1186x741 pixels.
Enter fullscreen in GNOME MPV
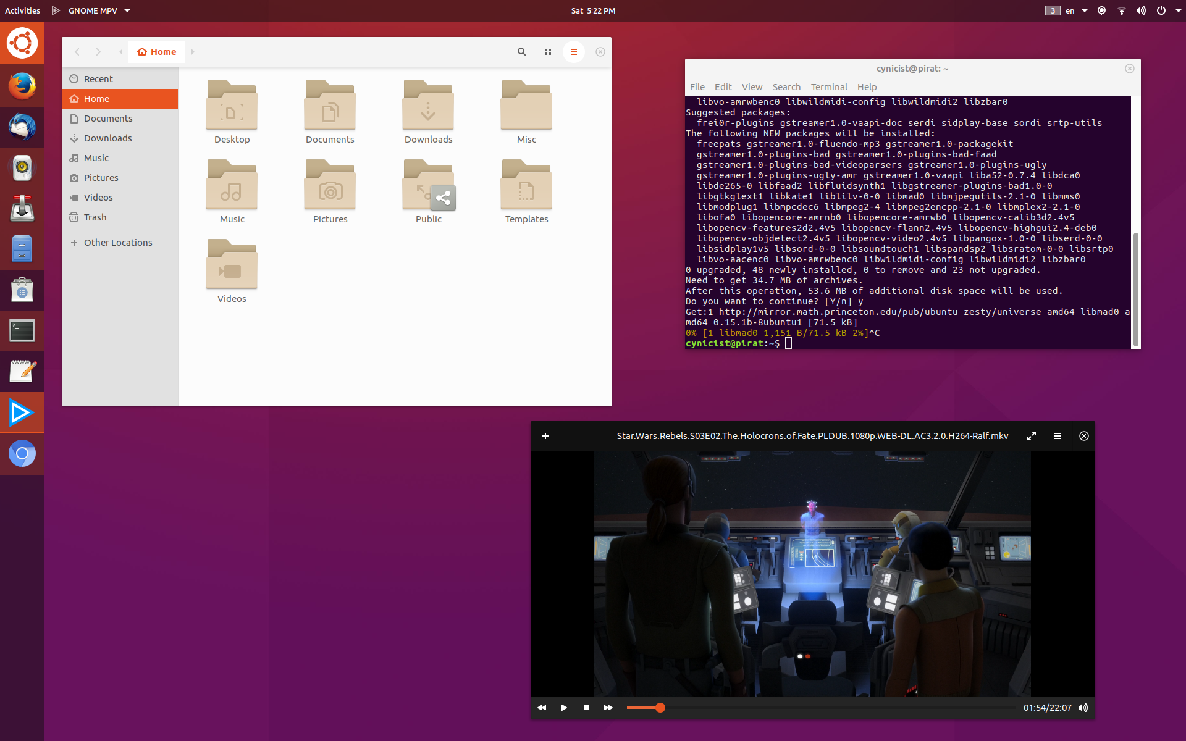pyautogui.click(x=1032, y=436)
